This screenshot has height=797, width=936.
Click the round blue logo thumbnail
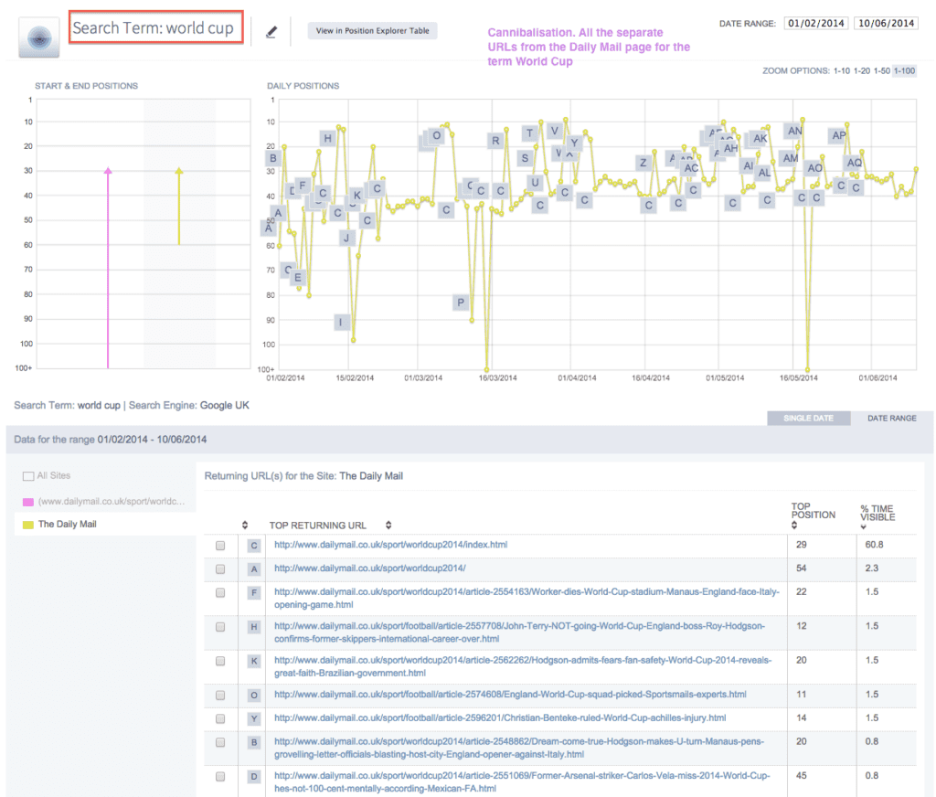[x=39, y=37]
